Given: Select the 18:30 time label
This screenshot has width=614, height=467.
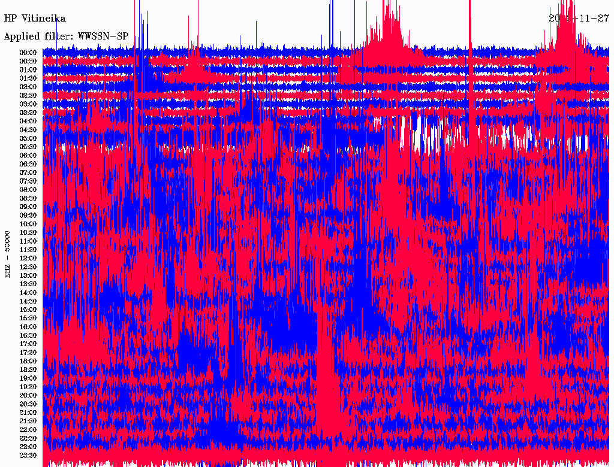Looking at the screenshot, I should click(x=28, y=369).
